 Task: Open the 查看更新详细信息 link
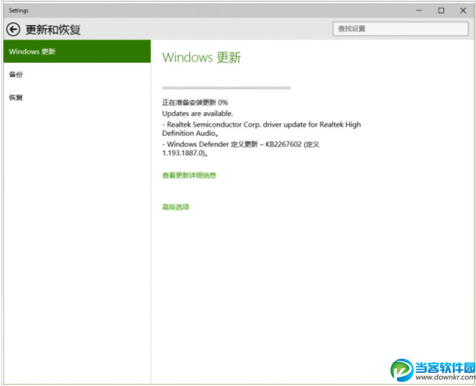coord(189,175)
